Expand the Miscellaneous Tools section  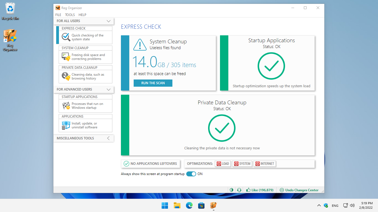[108, 138]
